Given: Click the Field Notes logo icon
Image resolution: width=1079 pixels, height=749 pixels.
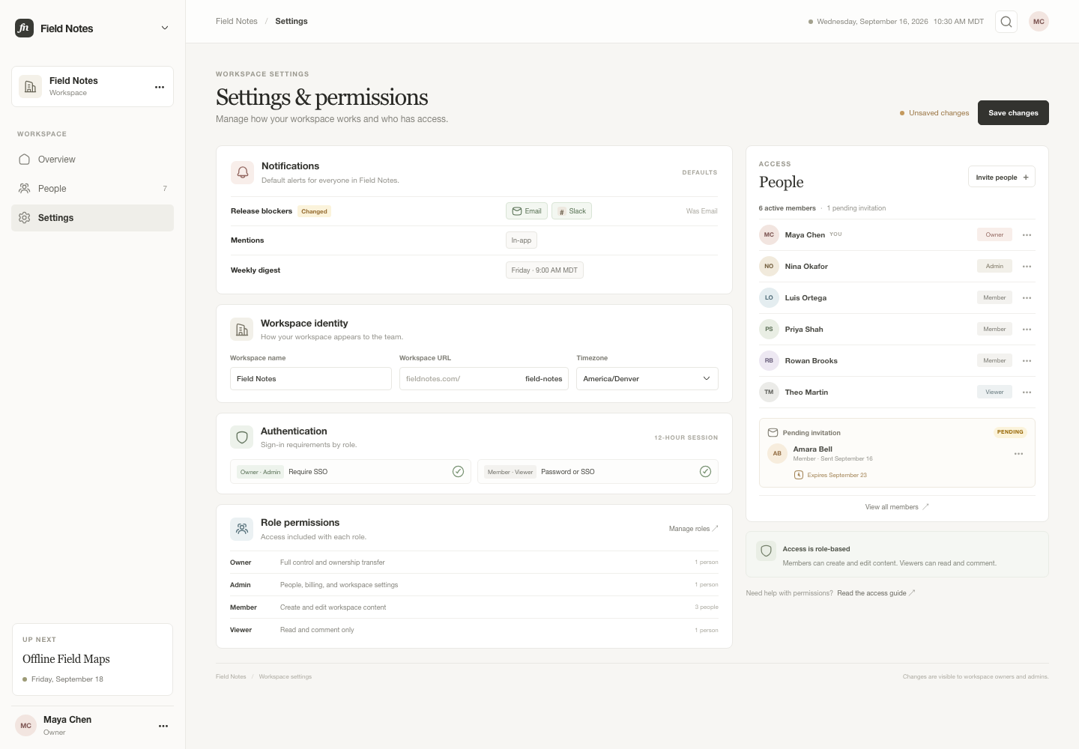Looking at the screenshot, I should click(x=24, y=28).
